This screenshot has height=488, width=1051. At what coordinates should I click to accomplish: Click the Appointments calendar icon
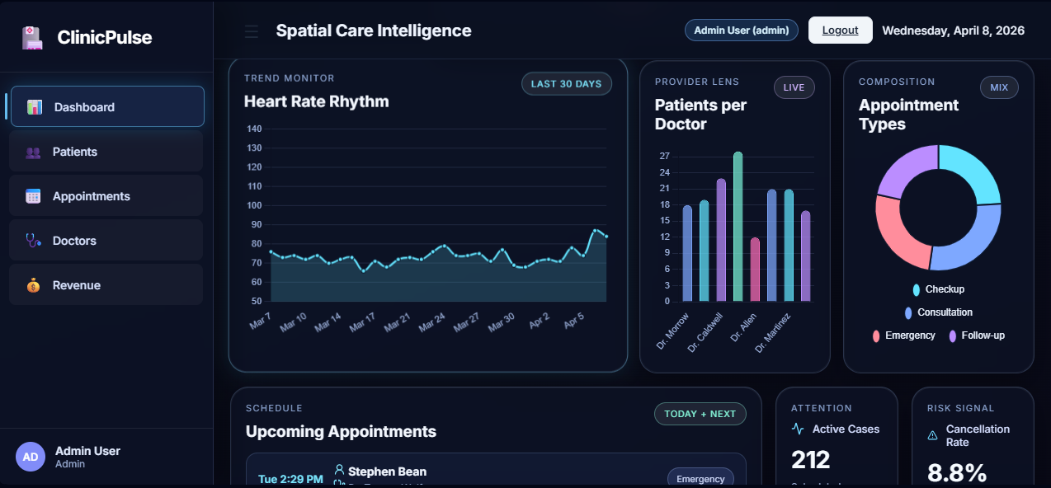[34, 196]
